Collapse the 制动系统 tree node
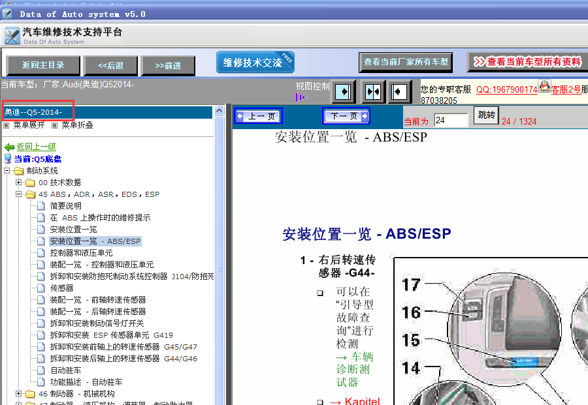This screenshot has height=405, width=588. tap(7, 171)
